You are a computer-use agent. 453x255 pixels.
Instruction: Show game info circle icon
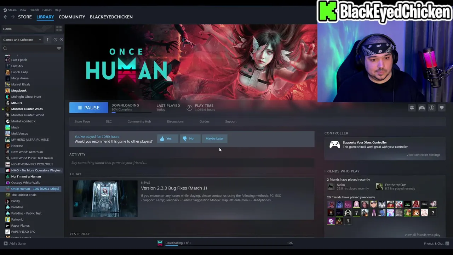pos(431,108)
